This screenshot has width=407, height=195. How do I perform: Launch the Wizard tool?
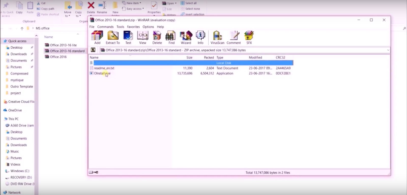pos(186,37)
